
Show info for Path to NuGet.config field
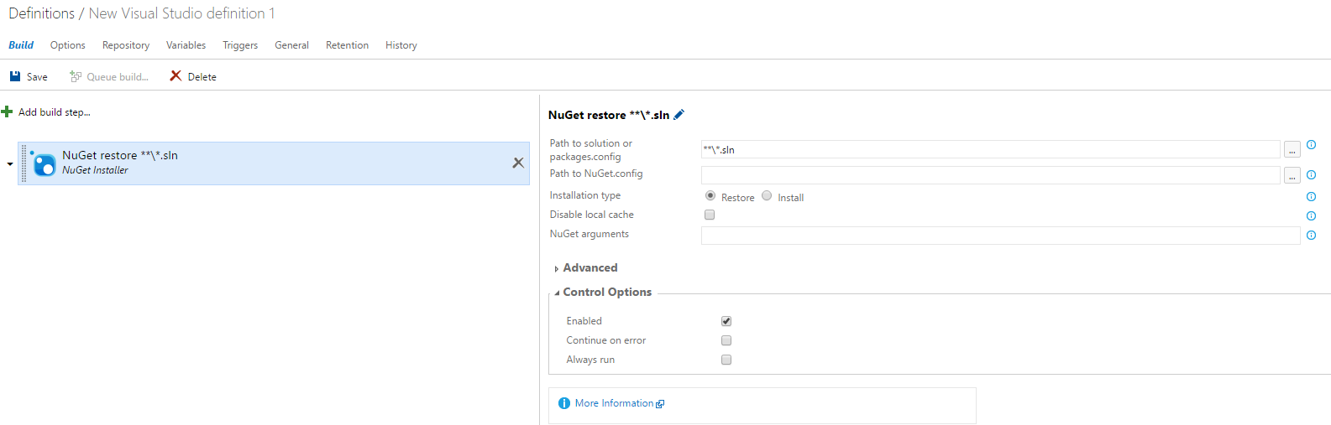1311,175
